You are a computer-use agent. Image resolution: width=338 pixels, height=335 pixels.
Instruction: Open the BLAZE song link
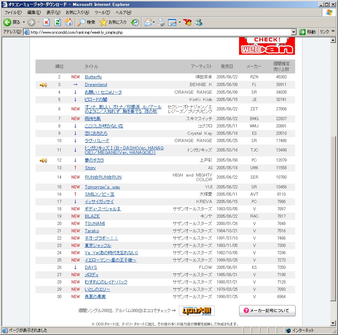[x=92, y=216]
